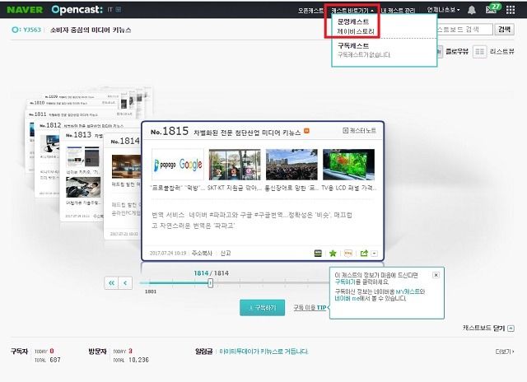Open the notifications bell
527x382 pixels.
[x=472, y=10]
